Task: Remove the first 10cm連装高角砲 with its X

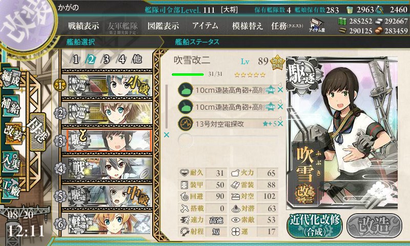Action: [280, 90]
